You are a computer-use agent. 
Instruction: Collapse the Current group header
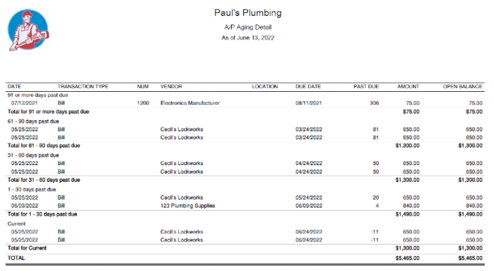[x=16, y=223]
